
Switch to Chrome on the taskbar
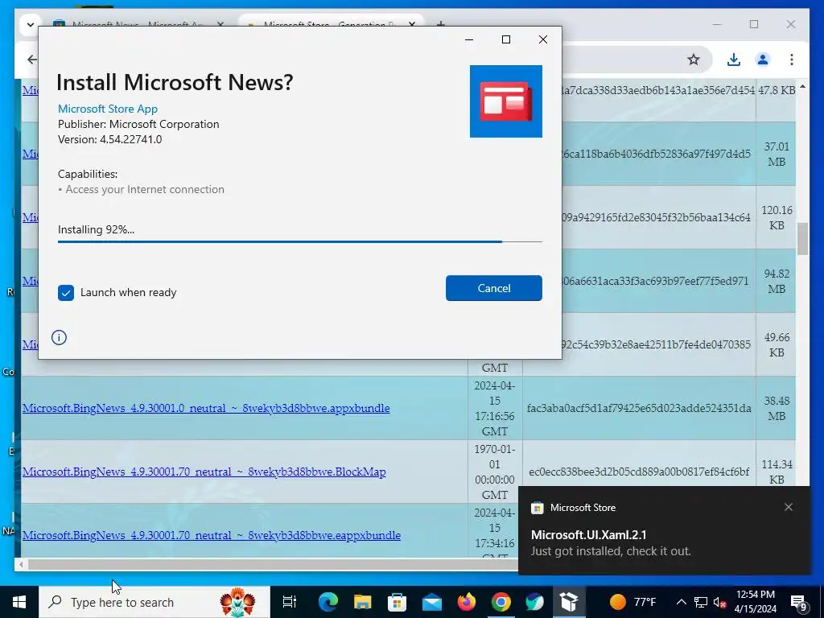[x=501, y=602]
